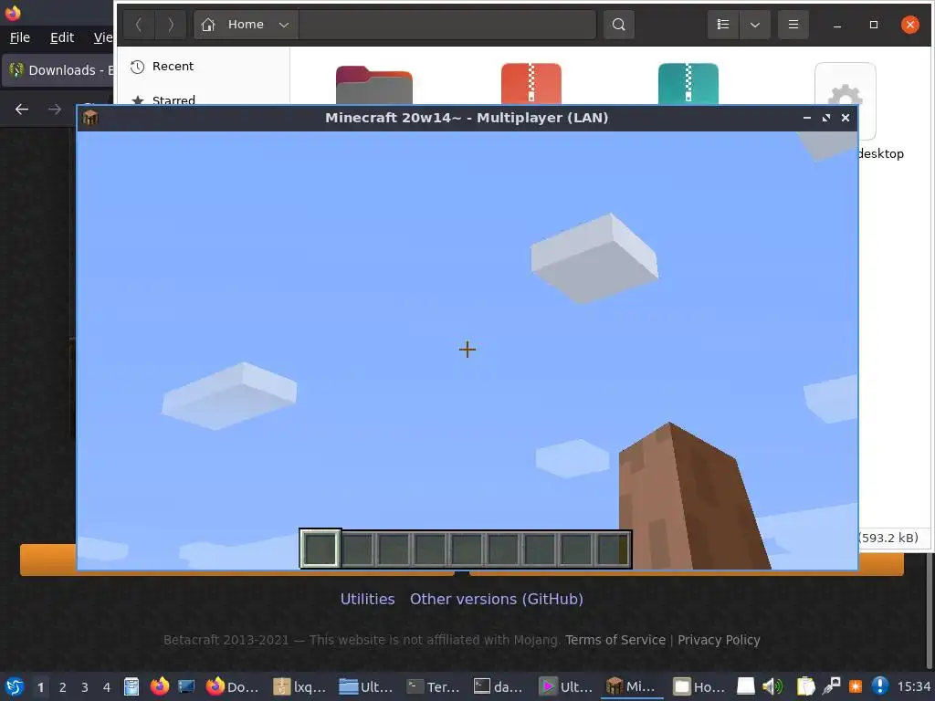The height and width of the screenshot is (701, 935).
Task: Select the red zip archive file
Action: point(531,83)
